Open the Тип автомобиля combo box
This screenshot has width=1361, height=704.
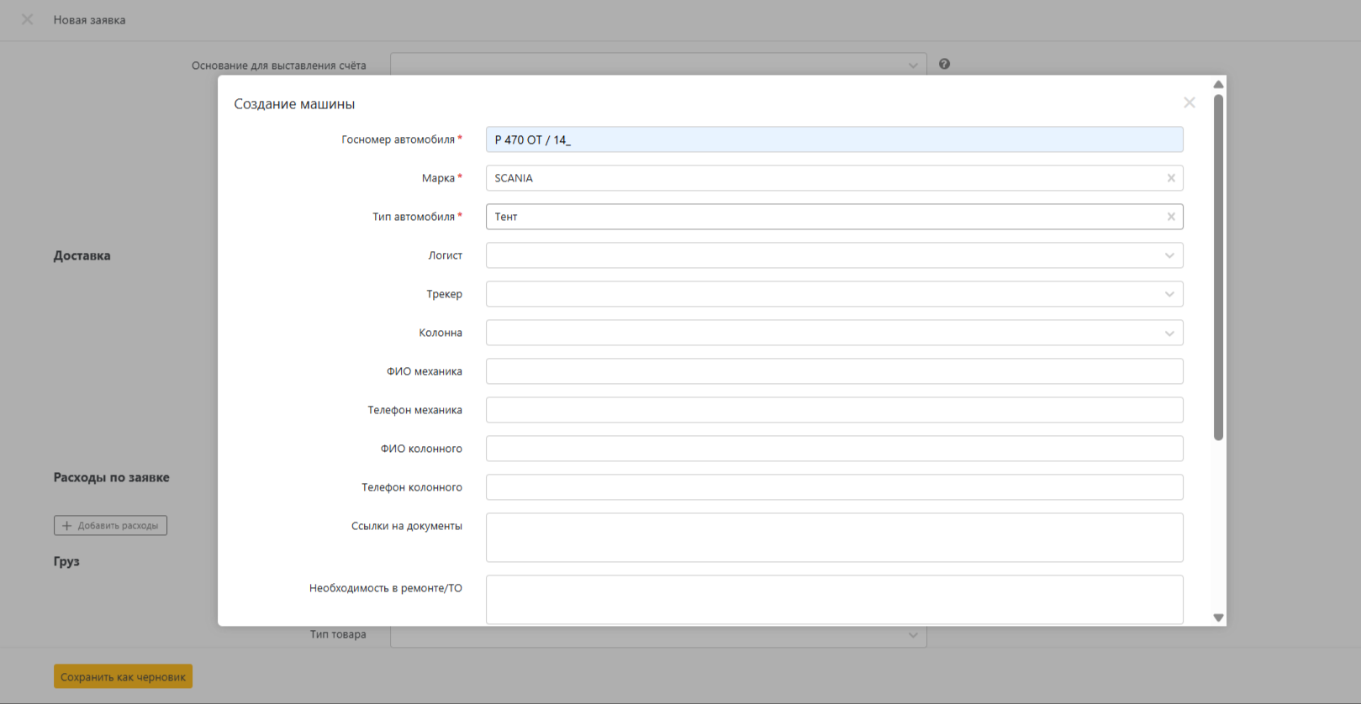pyautogui.click(x=834, y=217)
